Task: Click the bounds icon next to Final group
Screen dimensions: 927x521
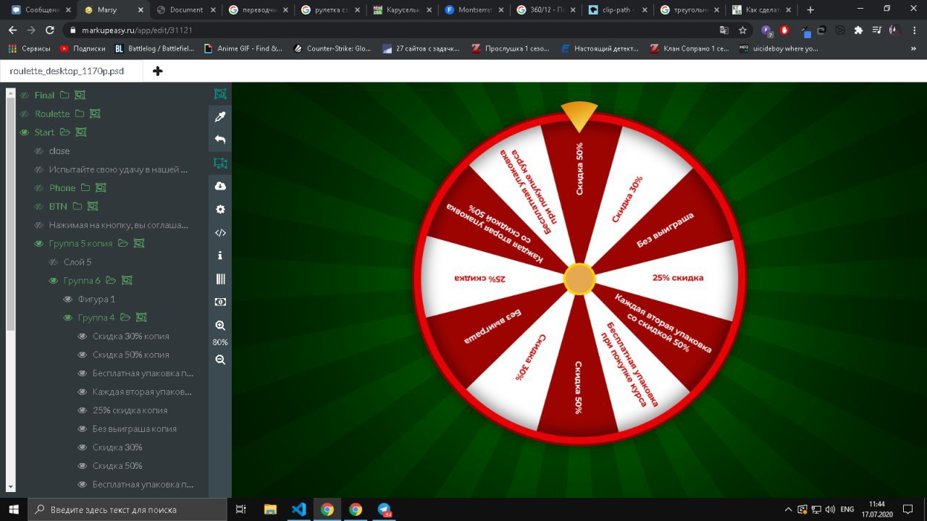Action: pyautogui.click(x=80, y=95)
